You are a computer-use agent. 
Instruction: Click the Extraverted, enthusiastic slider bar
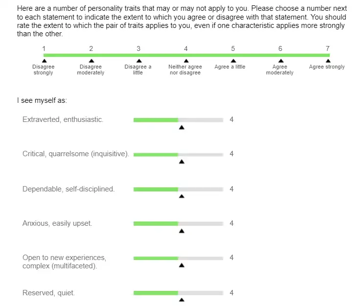pyautogui.click(x=178, y=119)
